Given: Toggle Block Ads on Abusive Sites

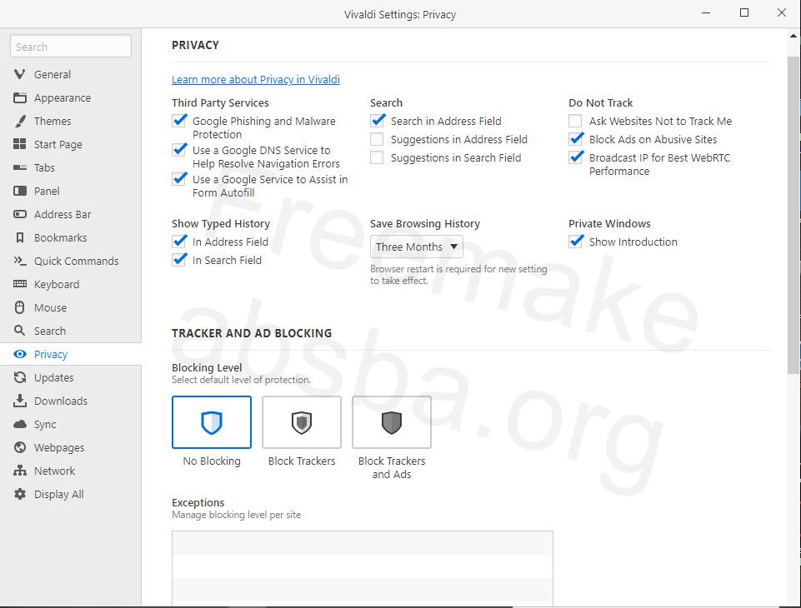Looking at the screenshot, I should coord(575,139).
